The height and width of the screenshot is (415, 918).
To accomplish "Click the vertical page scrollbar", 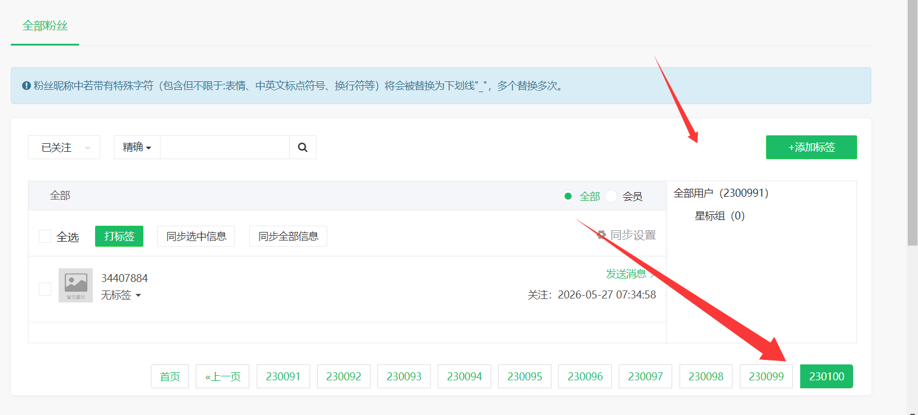I will click(x=912, y=123).
